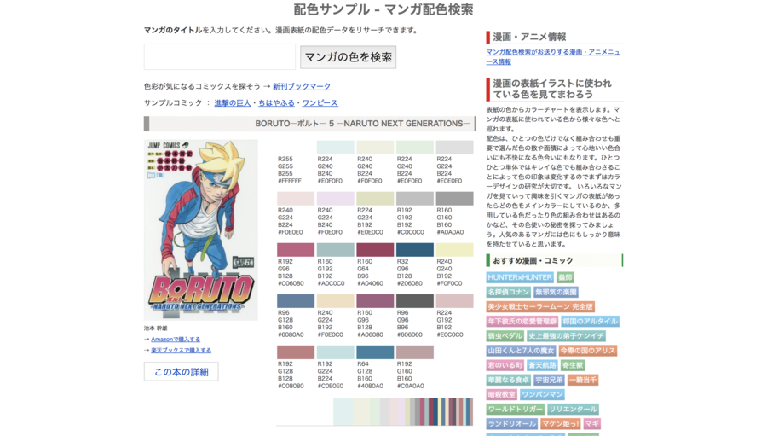This screenshot has width=767, height=436.
Task: Open the 山田くんと7人の魔女 tag
Action: click(x=521, y=351)
